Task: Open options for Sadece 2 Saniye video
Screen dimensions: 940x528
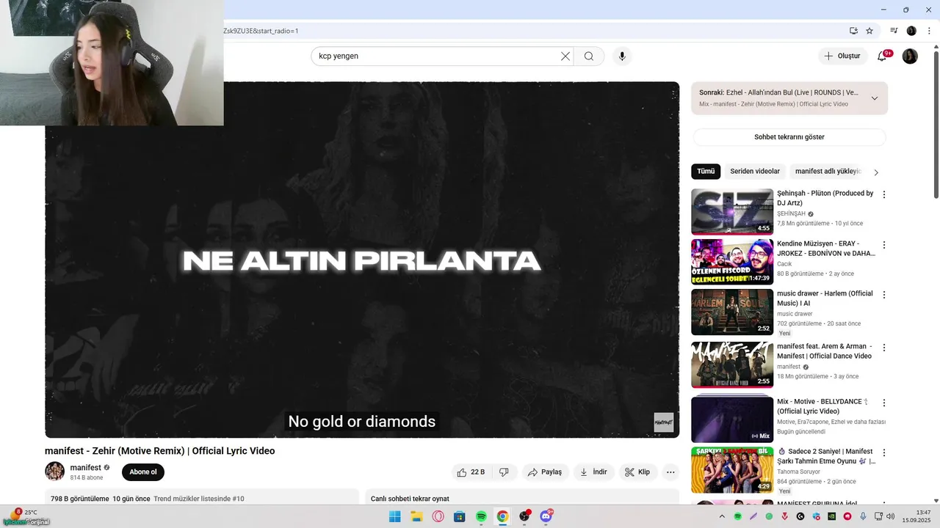Action: (884, 452)
